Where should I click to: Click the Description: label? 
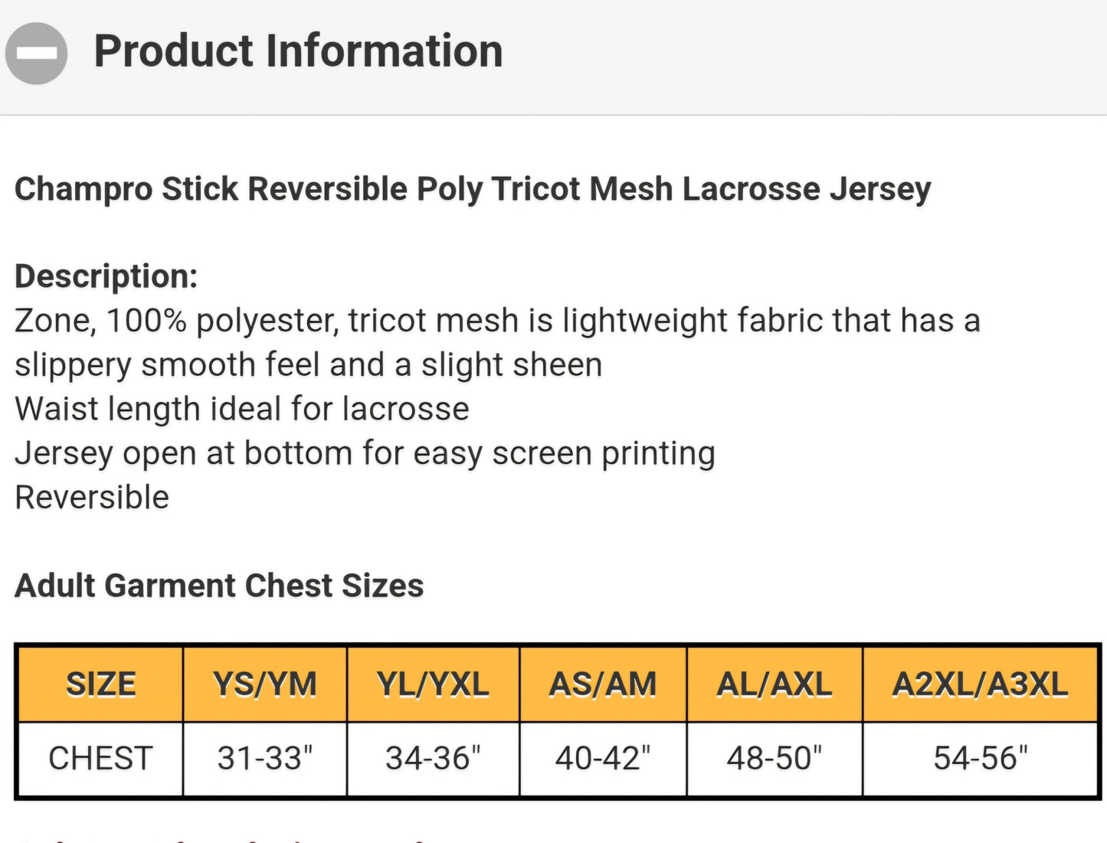[x=106, y=276]
